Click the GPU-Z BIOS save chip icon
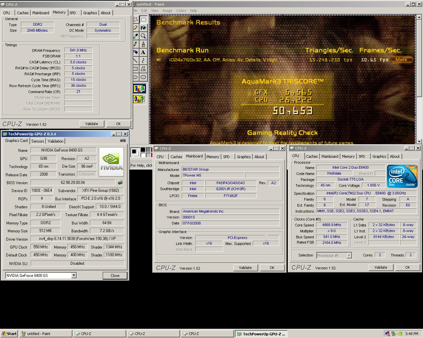 click(120, 182)
